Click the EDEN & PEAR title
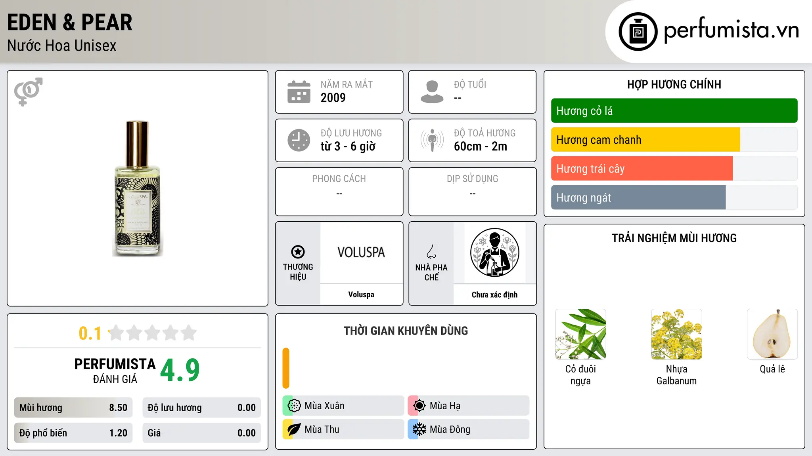This screenshot has width=812, height=456. (x=70, y=22)
